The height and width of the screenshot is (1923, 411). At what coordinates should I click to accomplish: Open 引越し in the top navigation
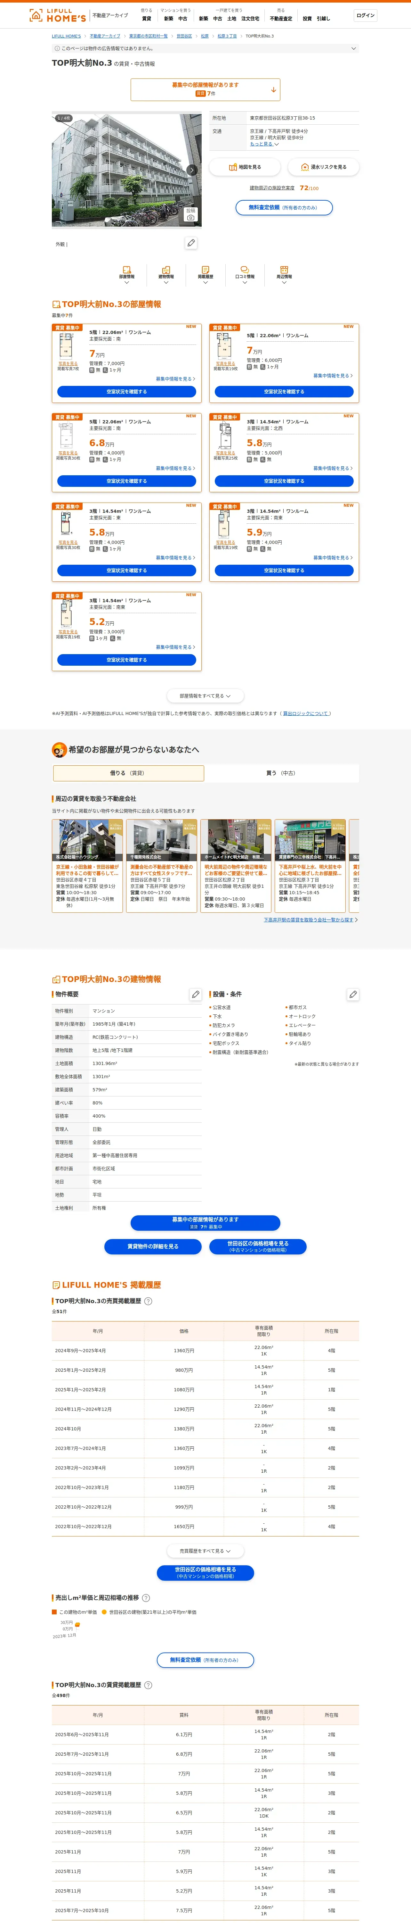(323, 19)
